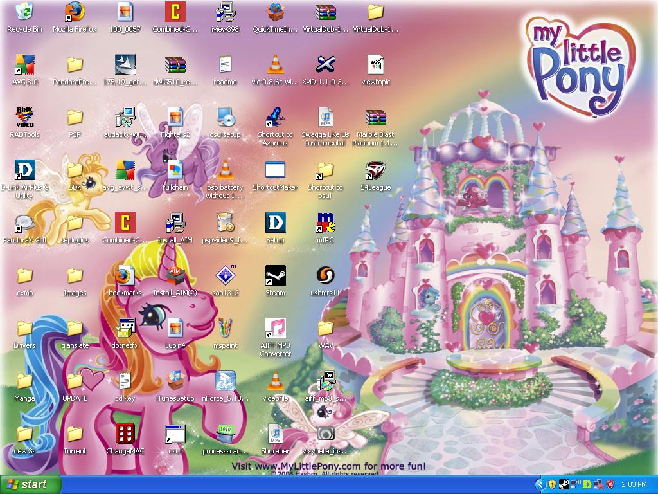Select the Marble Blast Platinum archive
Image resolution: width=658 pixels, height=494 pixels.
click(x=375, y=118)
